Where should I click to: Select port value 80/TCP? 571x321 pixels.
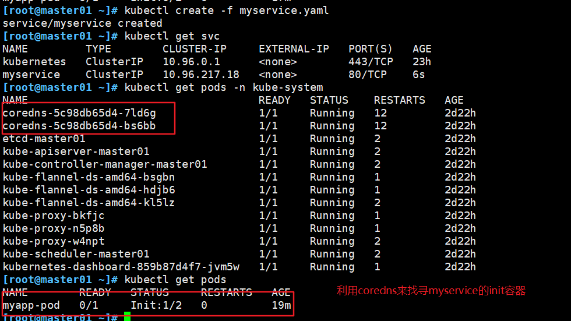pyautogui.click(x=368, y=75)
